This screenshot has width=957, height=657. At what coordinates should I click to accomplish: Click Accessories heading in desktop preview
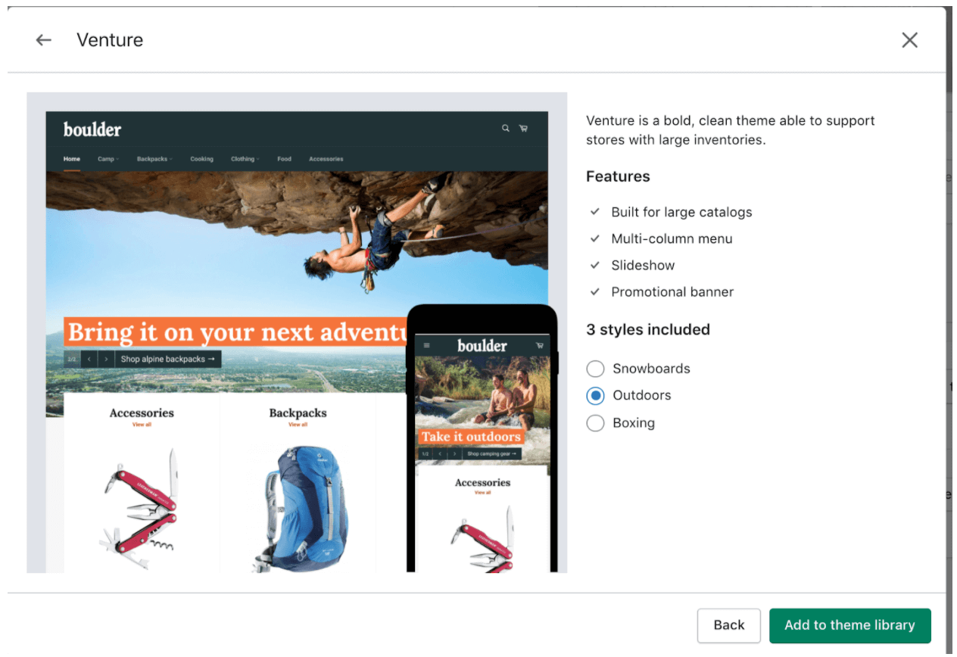[x=142, y=413]
